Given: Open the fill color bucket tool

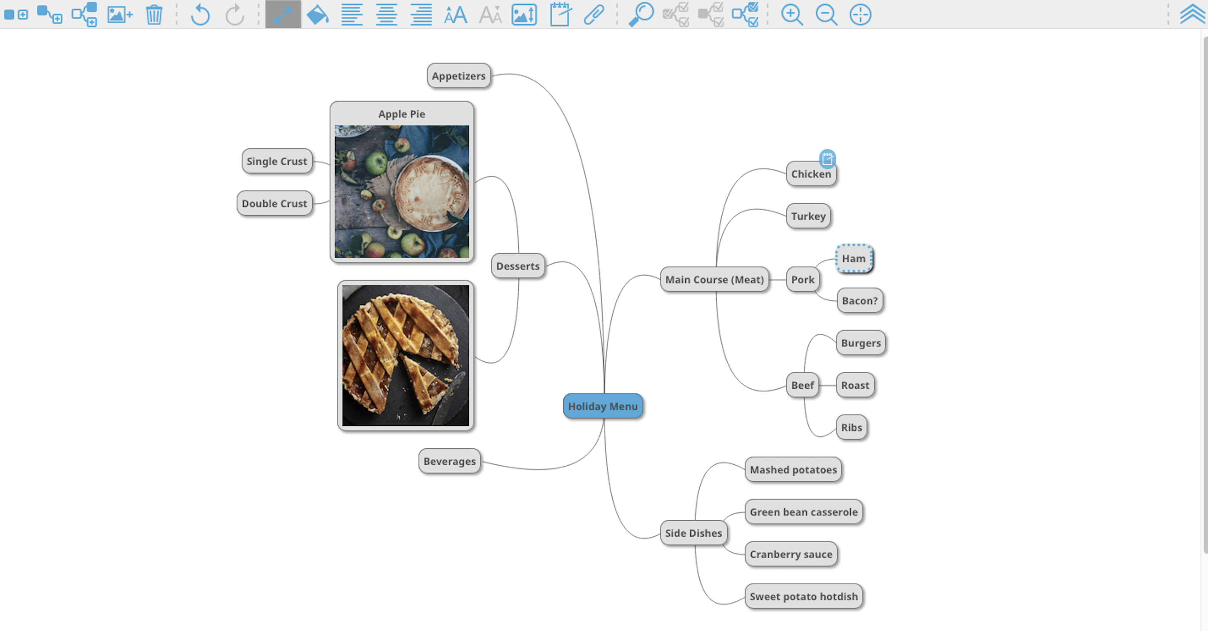Looking at the screenshot, I should (x=317, y=15).
